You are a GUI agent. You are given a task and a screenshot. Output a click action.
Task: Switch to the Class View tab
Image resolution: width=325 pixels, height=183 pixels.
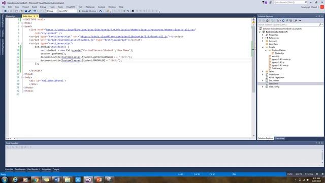pyautogui.click(x=280, y=138)
